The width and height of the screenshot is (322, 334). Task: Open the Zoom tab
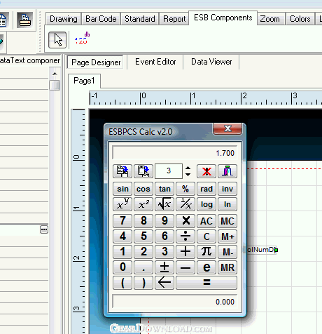tap(270, 19)
